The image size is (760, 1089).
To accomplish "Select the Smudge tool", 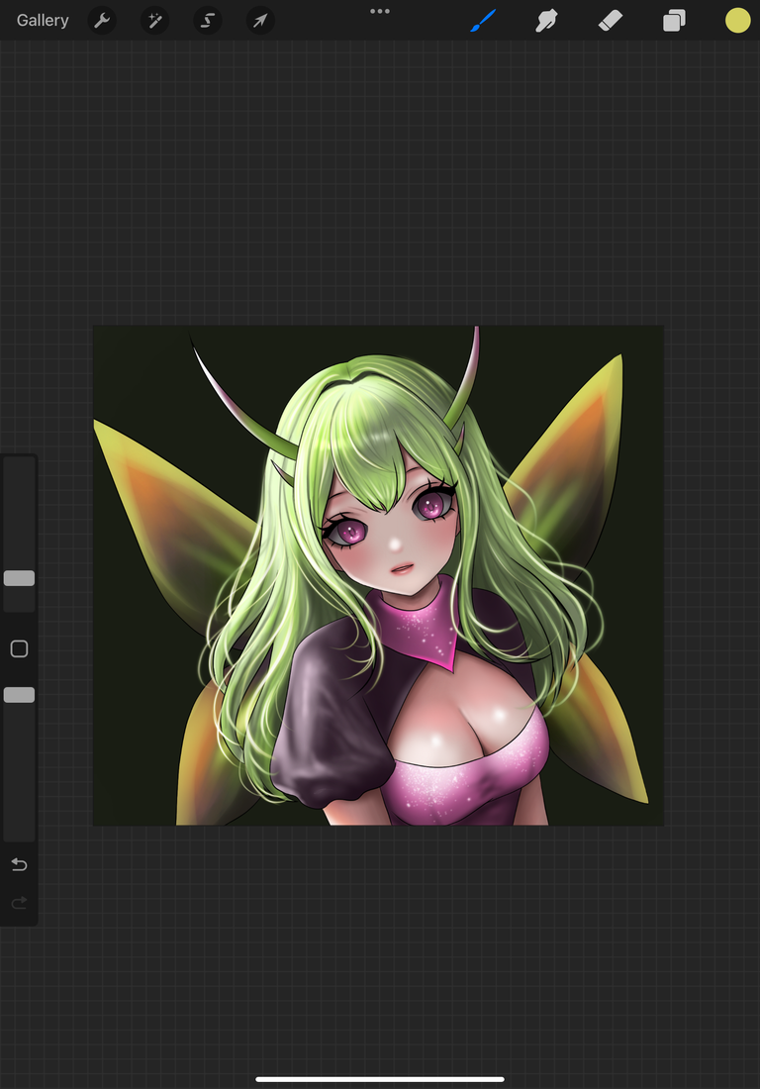I will 547,21.
